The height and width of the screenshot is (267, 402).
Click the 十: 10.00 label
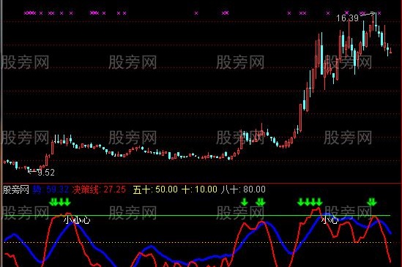coord(199,189)
